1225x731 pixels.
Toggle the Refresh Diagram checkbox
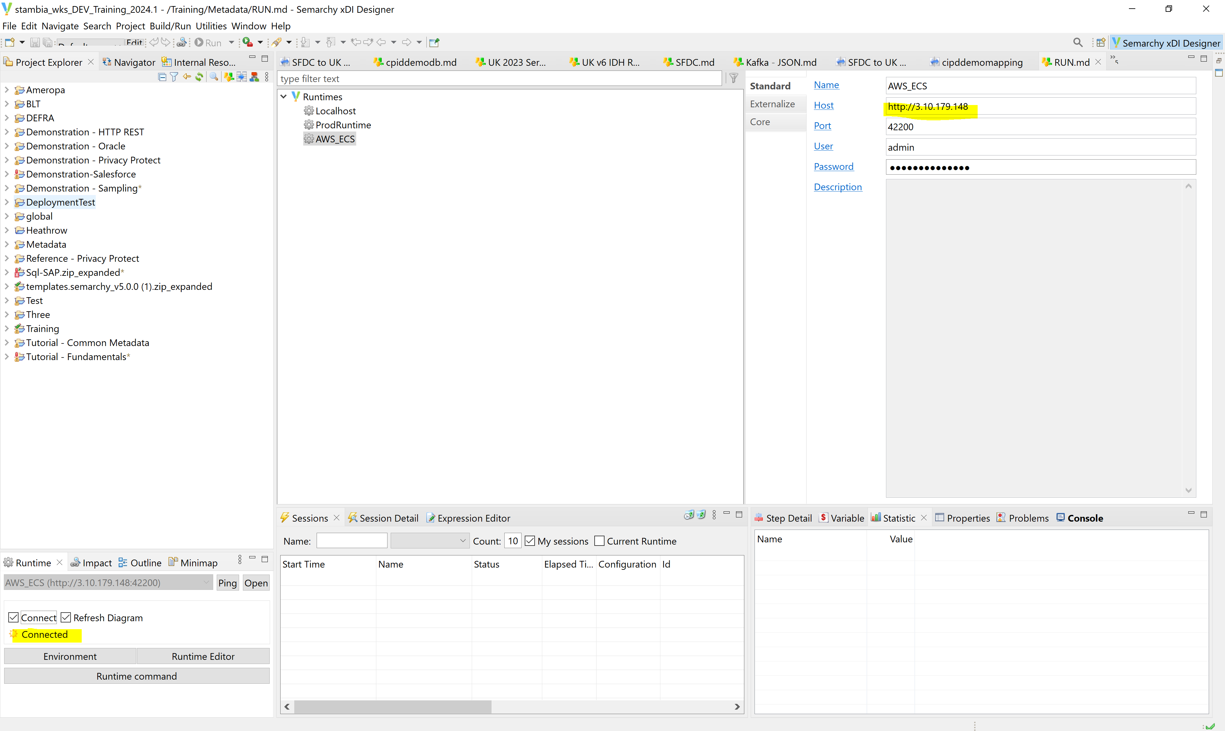[x=66, y=618]
